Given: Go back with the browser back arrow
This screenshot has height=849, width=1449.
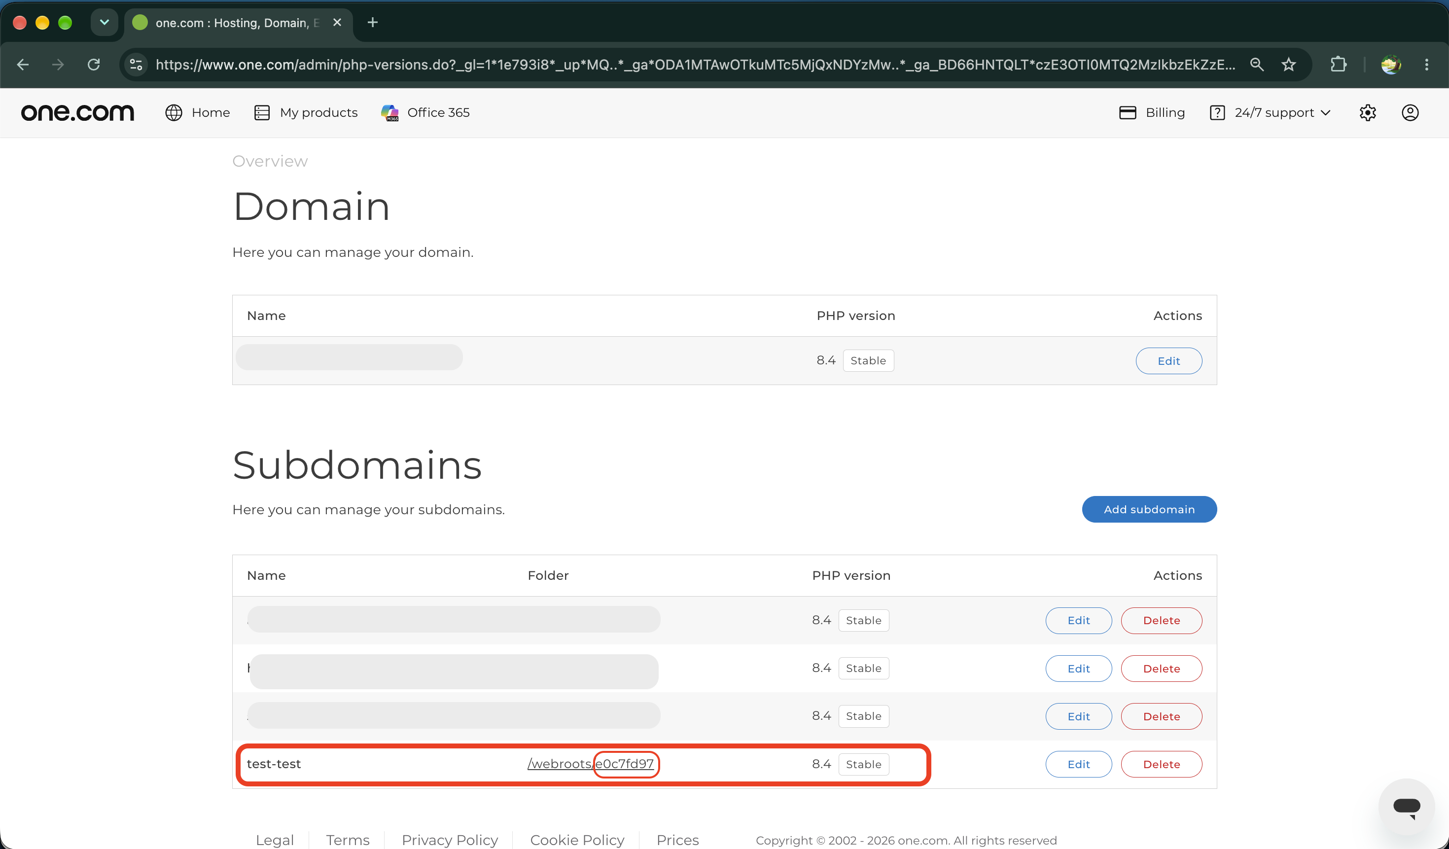Looking at the screenshot, I should pyautogui.click(x=23, y=65).
